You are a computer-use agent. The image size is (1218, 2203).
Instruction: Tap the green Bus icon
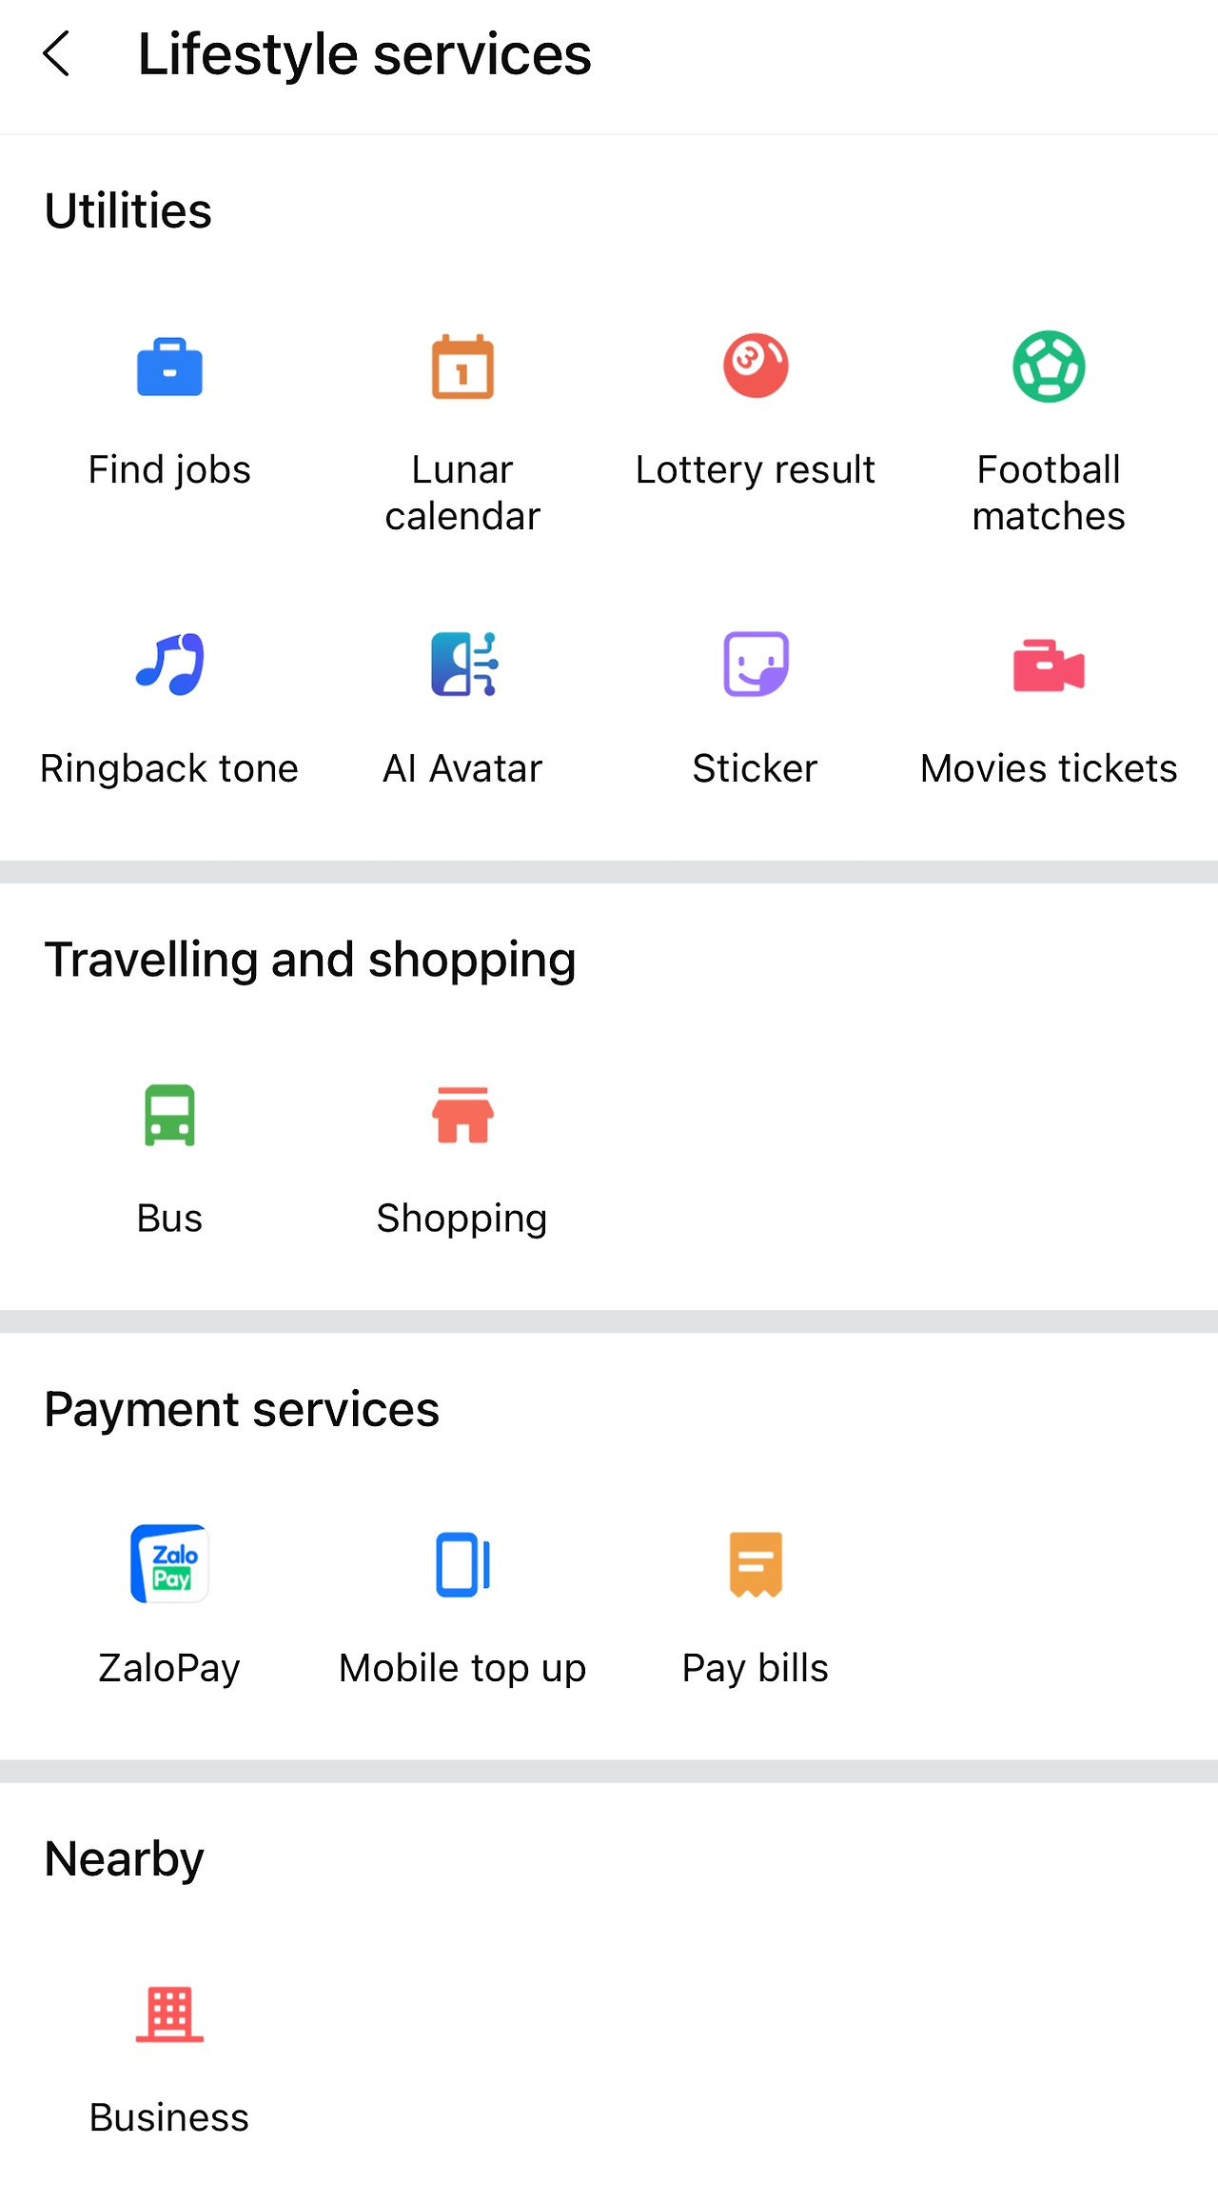(x=169, y=1115)
